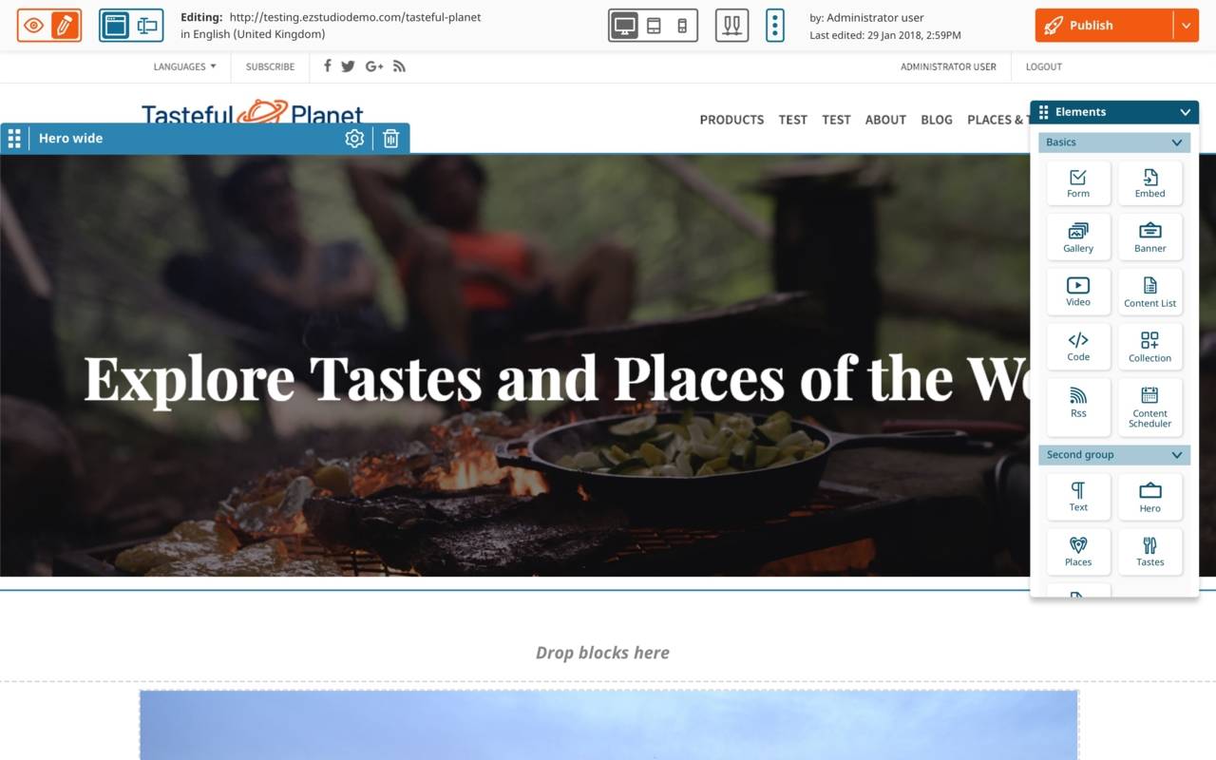Pick the Content Scheduler element
Screen dimensions: 1216x760
click(x=1149, y=408)
